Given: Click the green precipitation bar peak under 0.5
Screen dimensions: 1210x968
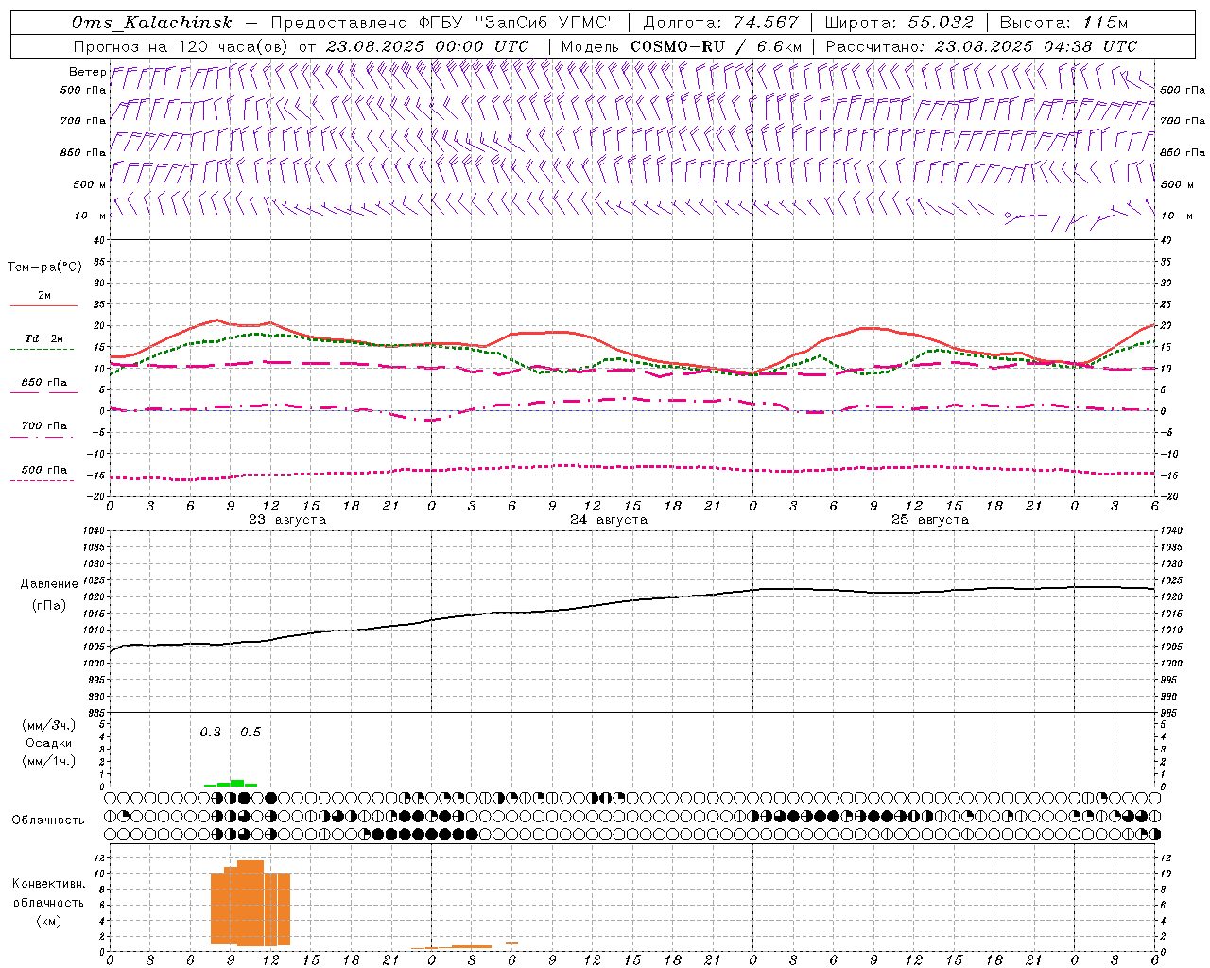Looking at the screenshot, I should tap(237, 783).
